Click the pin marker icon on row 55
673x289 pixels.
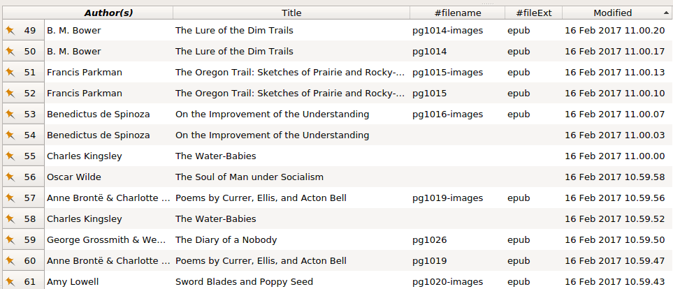tap(10, 156)
